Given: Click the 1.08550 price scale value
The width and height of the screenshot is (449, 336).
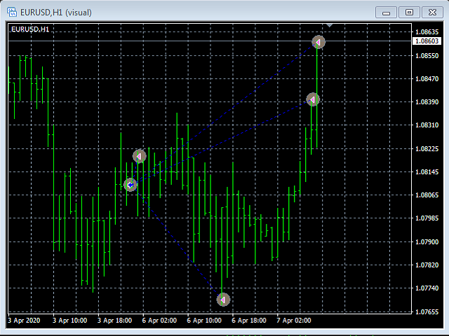Looking at the screenshot, I should 427,56.
